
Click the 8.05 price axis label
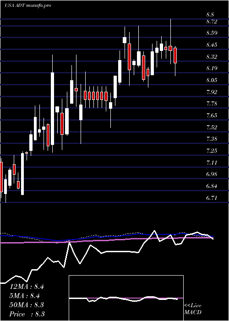point(212,80)
